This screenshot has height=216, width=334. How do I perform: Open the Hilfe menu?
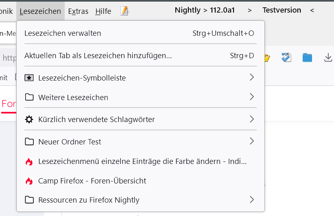[103, 11]
